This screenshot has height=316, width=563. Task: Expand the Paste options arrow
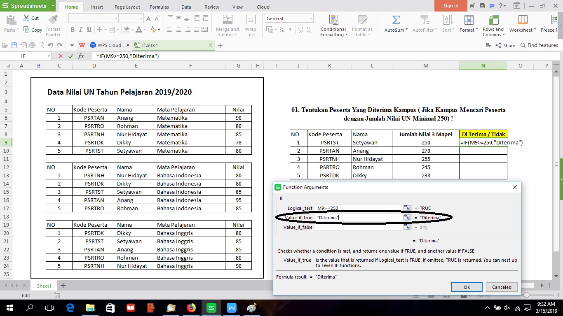pyautogui.click(x=18, y=30)
